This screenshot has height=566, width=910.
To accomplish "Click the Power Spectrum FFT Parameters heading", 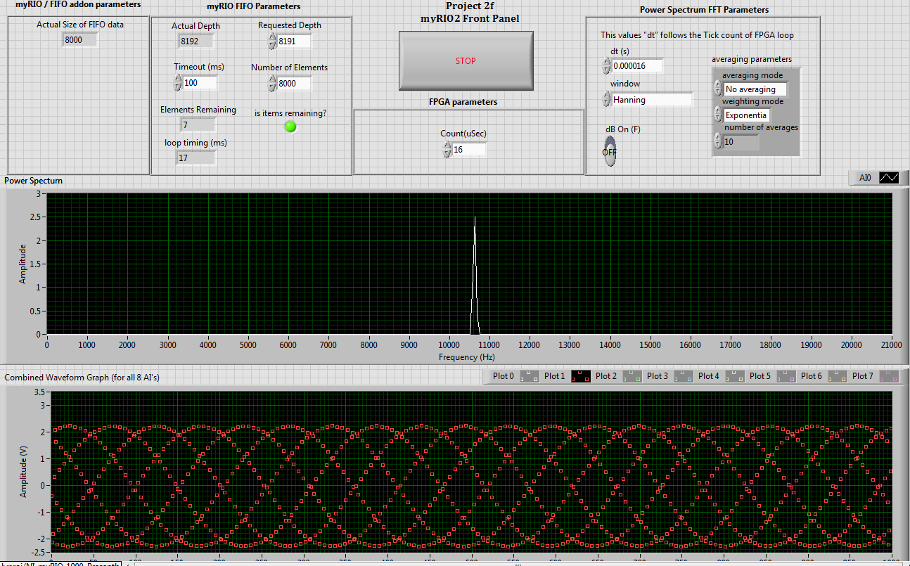I will coord(704,10).
